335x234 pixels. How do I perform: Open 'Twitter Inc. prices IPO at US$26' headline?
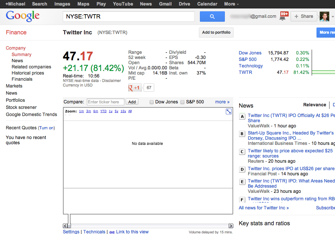[x=291, y=169]
